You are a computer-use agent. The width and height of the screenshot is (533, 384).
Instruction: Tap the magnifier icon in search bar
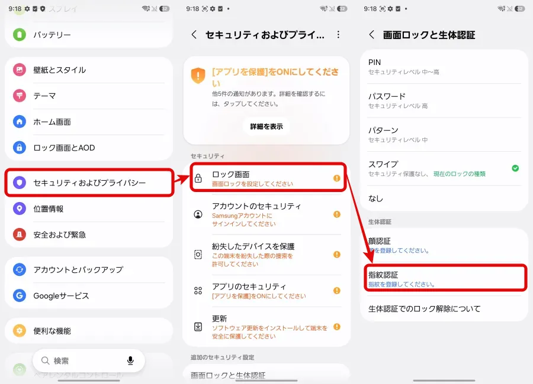45,360
